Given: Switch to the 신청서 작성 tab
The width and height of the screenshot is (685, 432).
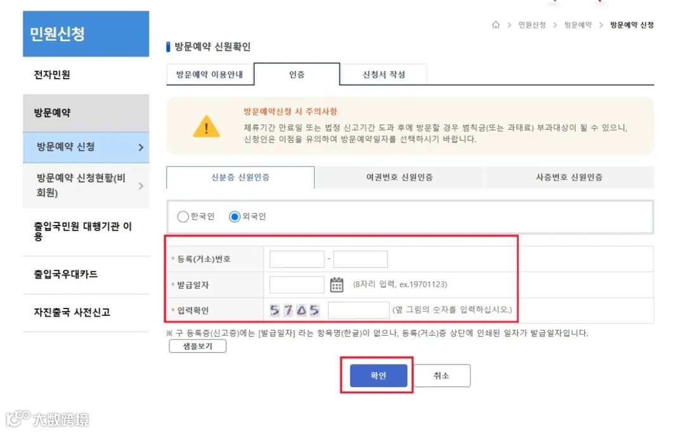Looking at the screenshot, I should click(384, 75).
